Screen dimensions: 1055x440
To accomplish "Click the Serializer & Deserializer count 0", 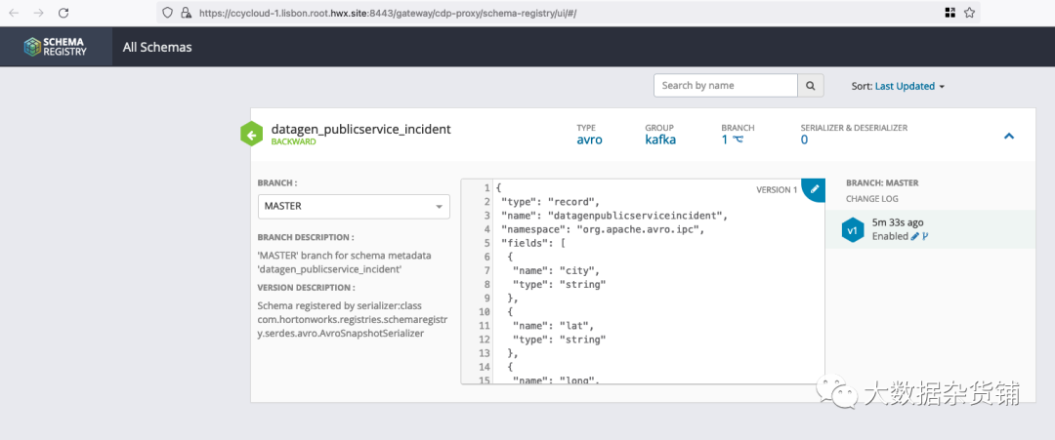I will [x=804, y=140].
